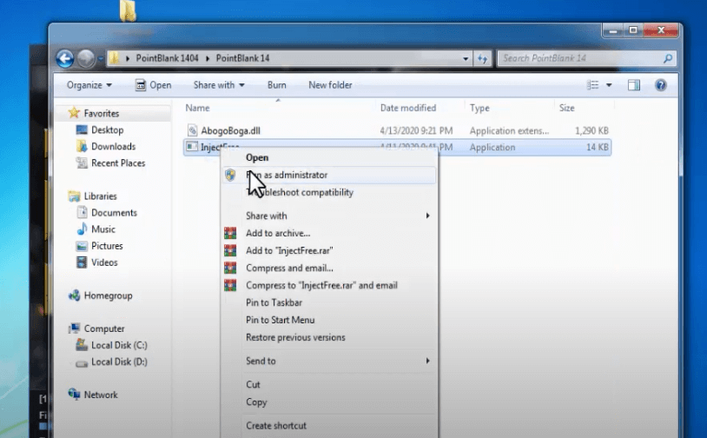
Task: Refresh the folder view
Action: point(482,58)
